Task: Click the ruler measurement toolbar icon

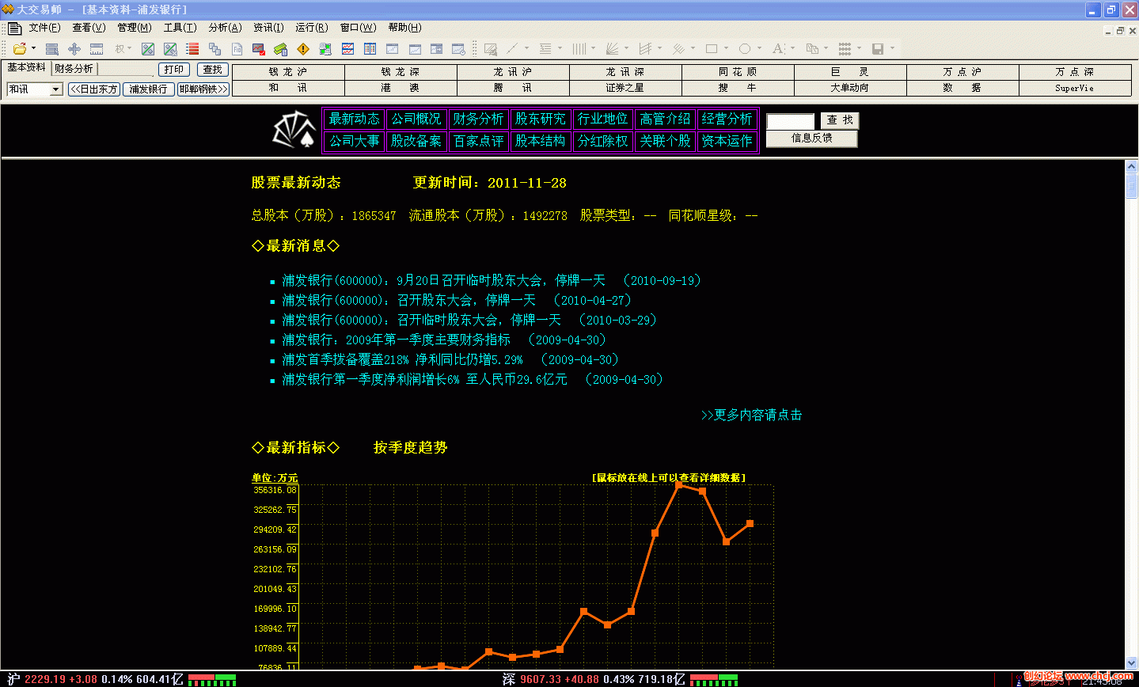Action: coord(97,49)
